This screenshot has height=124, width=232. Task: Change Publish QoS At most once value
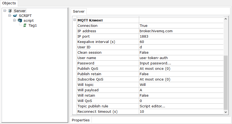pos(181,69)
